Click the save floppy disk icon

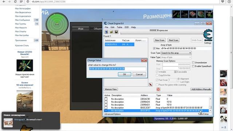pyautogui.click(x=116, y=32)
